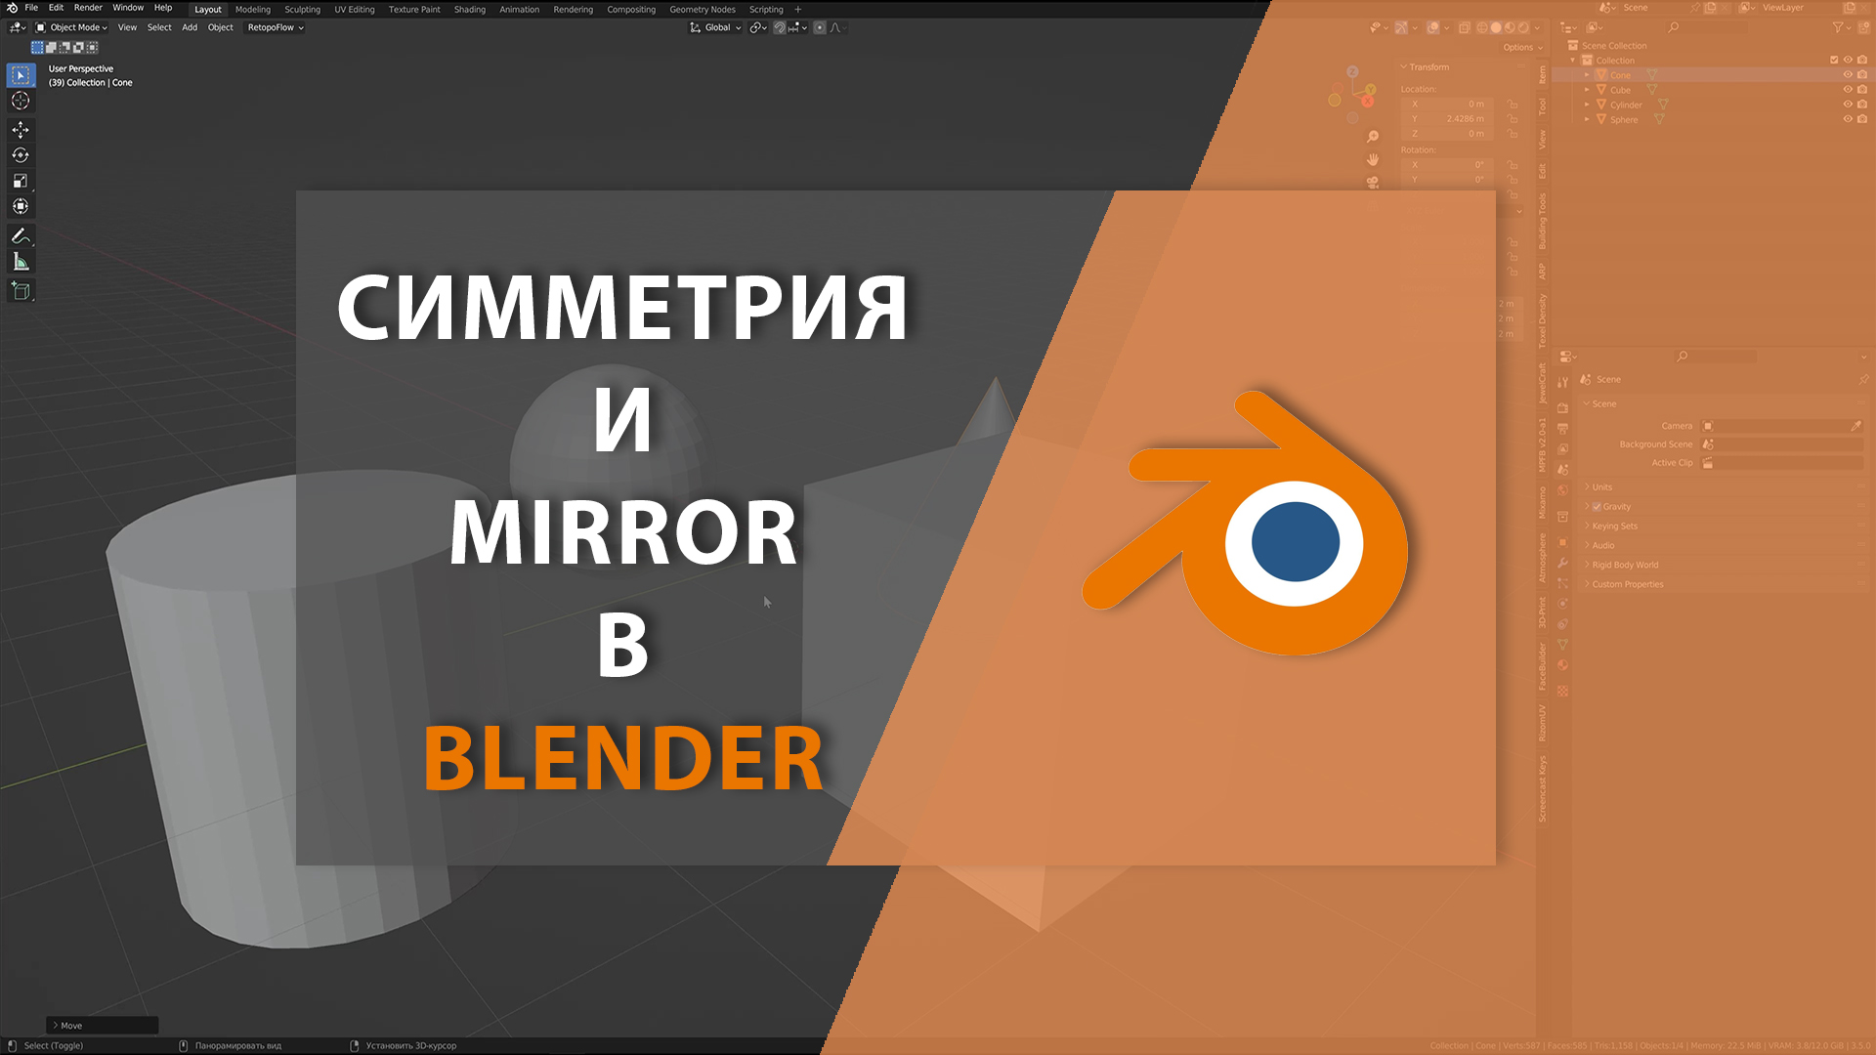1876x1055 pixels.
Task: Click the Rotate tool icon
Action: (x=20, y=152)
